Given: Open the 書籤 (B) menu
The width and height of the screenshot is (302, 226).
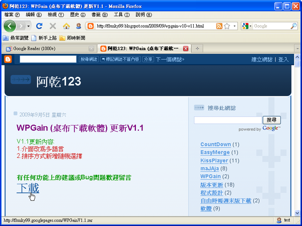Looking at the screenshot, I should click(x=100, y=15).
